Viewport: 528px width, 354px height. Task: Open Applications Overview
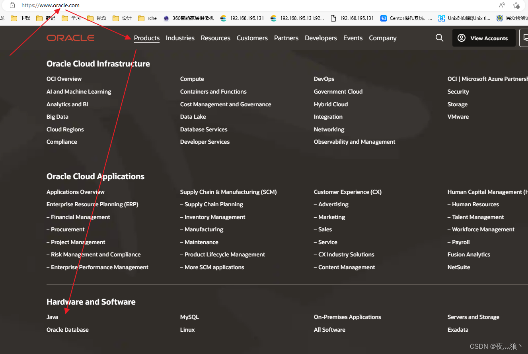point(76,192)
